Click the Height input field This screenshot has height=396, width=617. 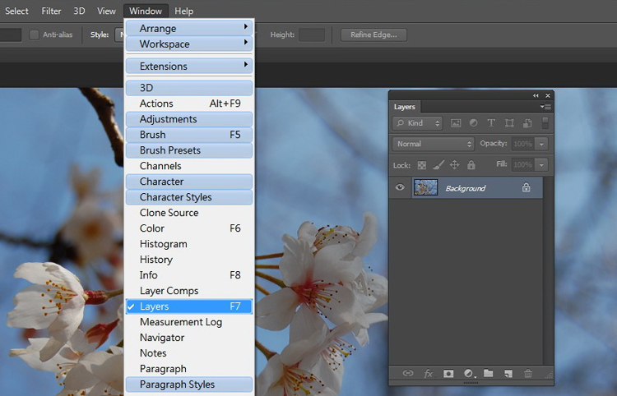coord(312,35)
